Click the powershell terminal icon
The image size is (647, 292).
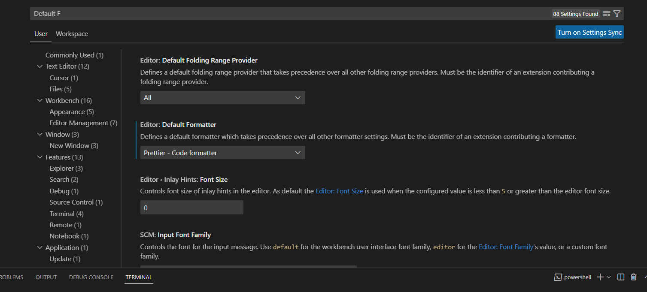point(559,277)
